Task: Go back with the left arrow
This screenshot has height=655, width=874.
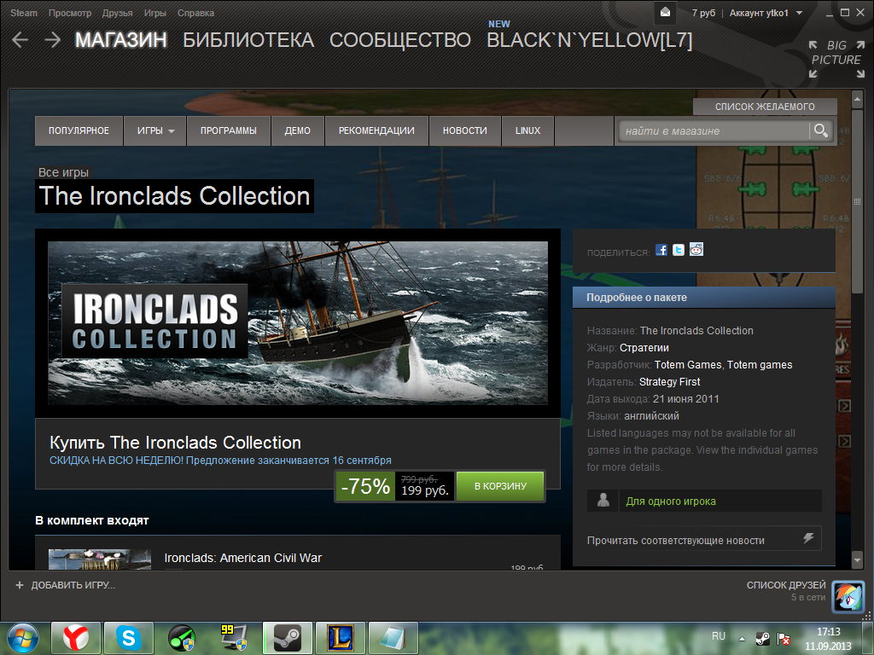Action: (x=20, y=39)
